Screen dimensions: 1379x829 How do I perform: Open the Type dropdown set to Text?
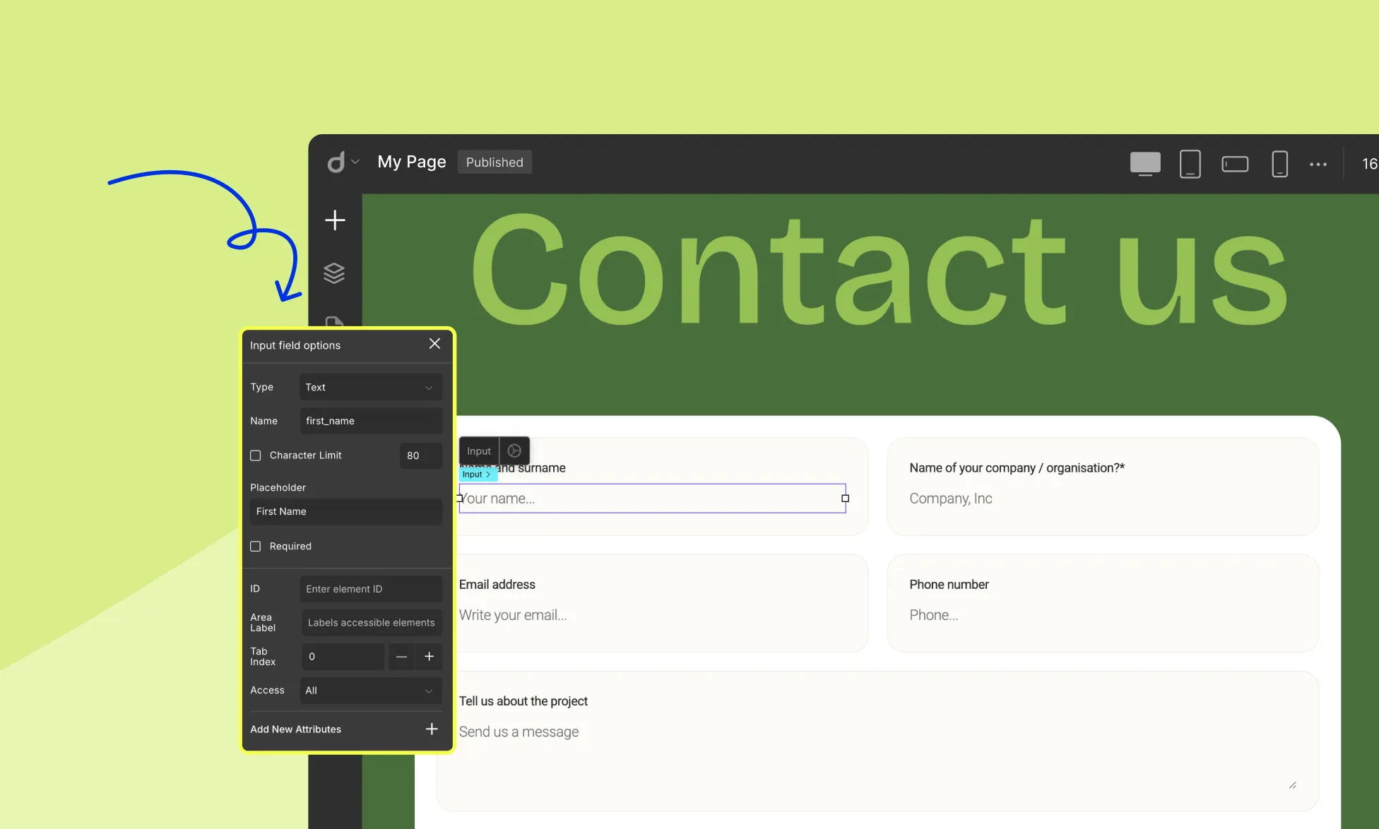(370, 387)
